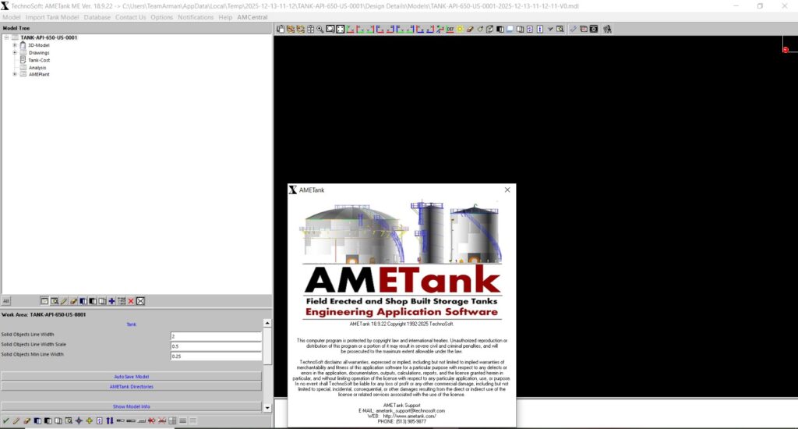
Task: Click the Solid Objects Line Width Scale field
Action: [x=216, y=346]
